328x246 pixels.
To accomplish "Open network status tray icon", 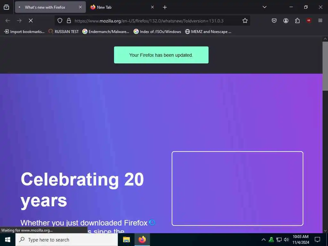I will 279,240.
